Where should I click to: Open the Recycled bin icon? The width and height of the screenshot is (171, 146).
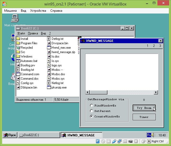click(18, 48)
